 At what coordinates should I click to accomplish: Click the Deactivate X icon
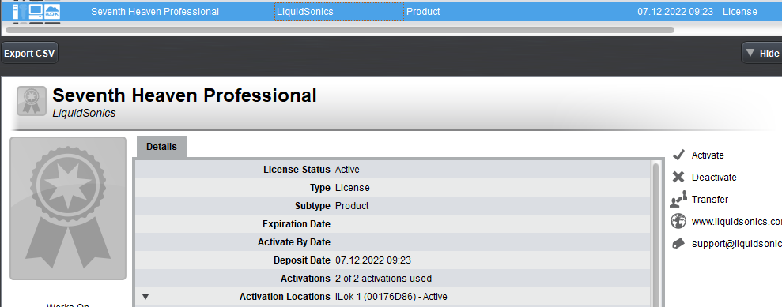coord(678,177)
